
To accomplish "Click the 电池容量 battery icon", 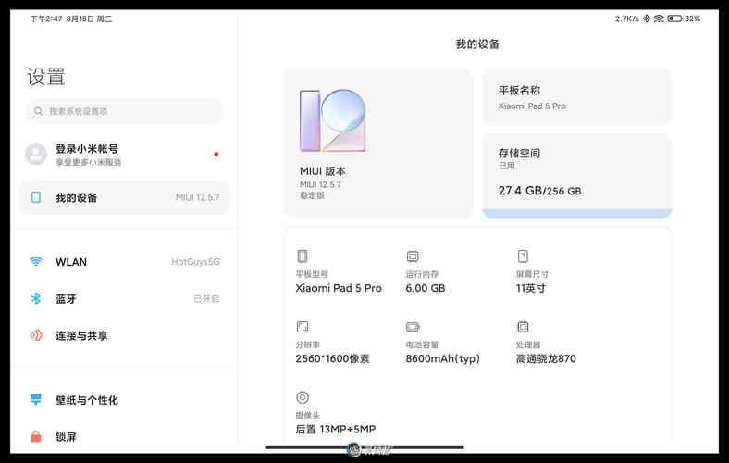I will (x=413, y=327).
